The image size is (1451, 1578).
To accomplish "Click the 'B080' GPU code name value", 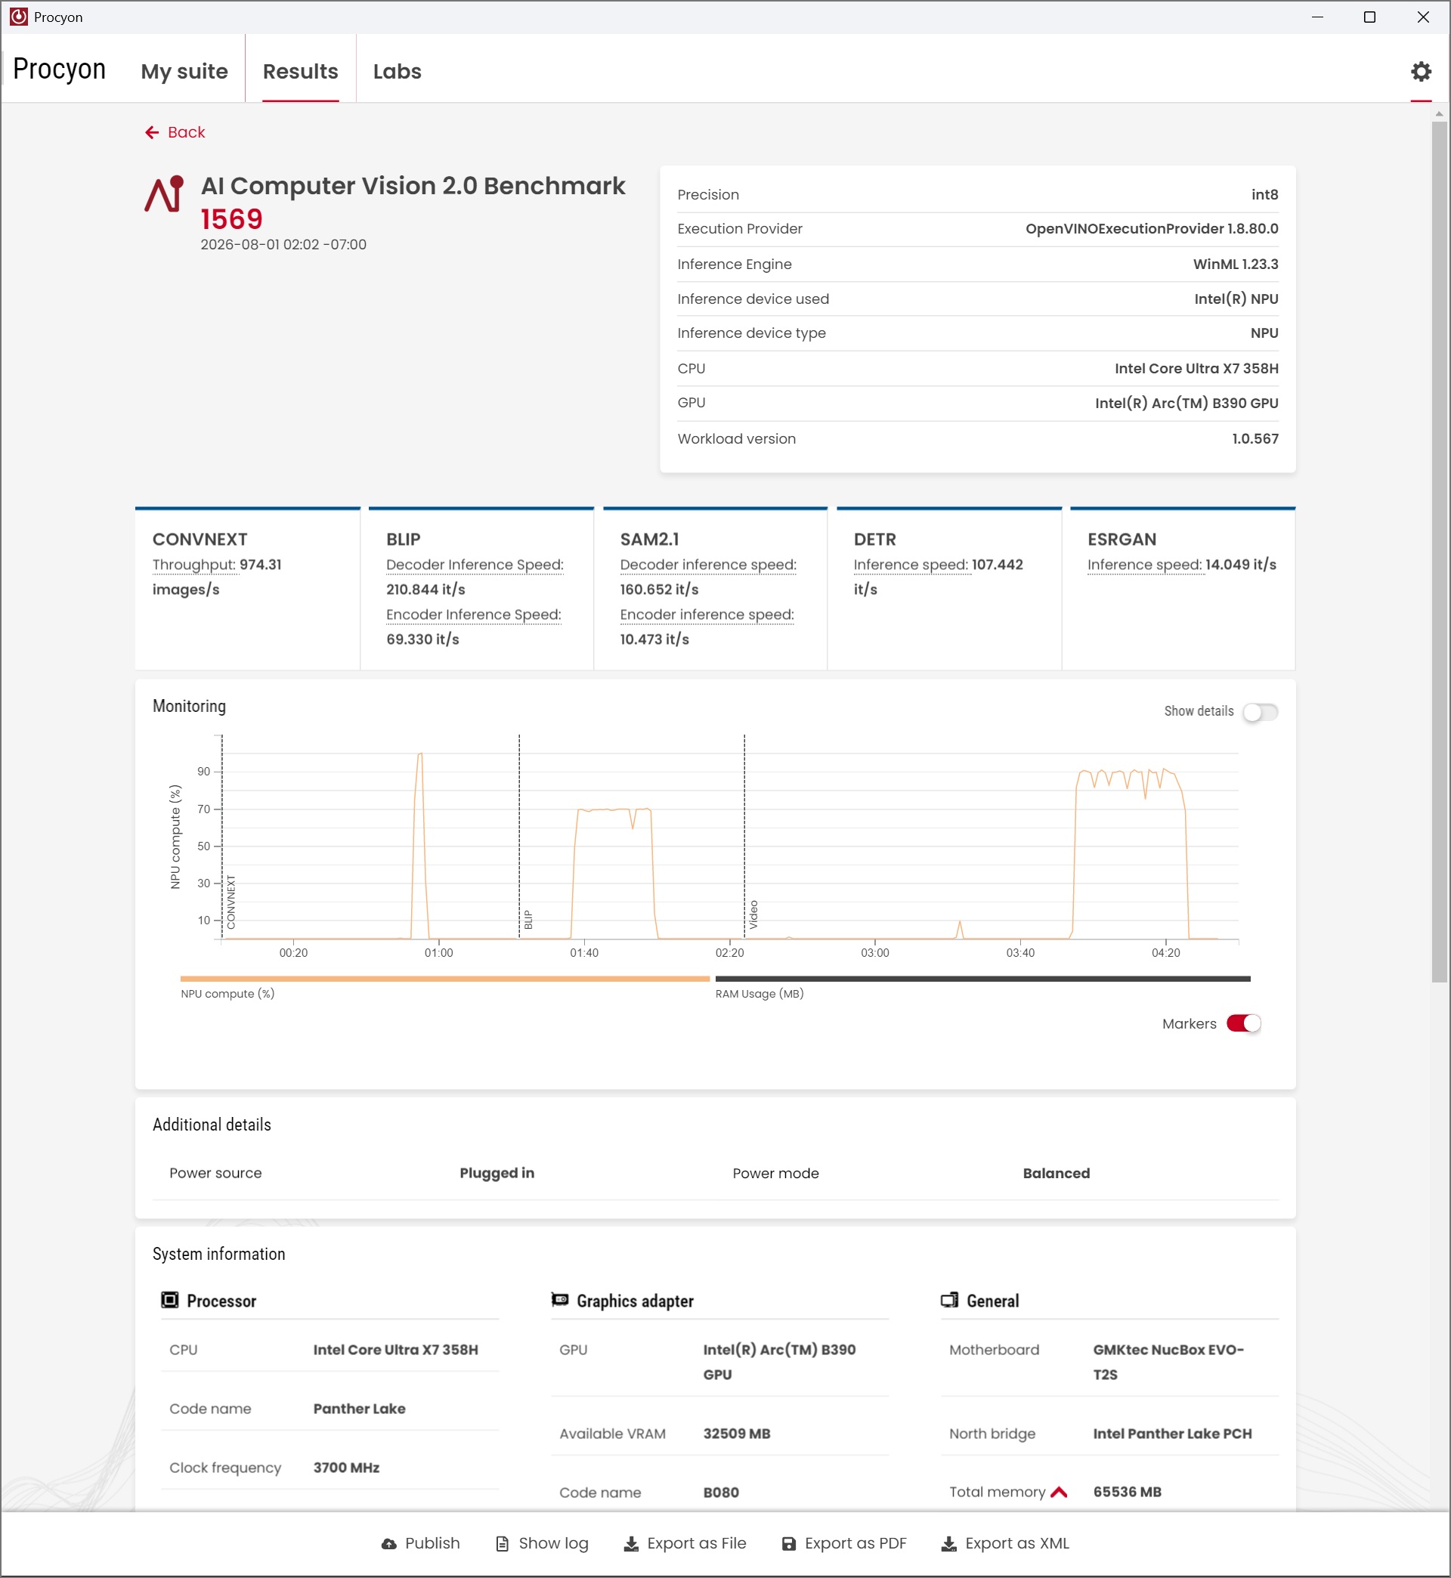I will (722, 1493).
